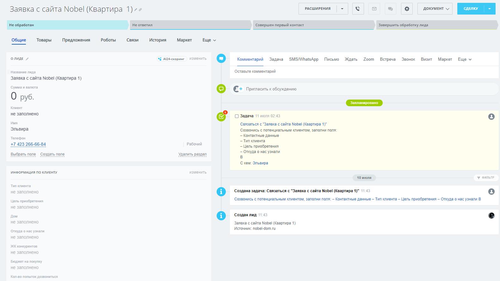Click the email envelope icon in header
The width and height of the screenshot is (500, 281).
click(374, 9)
